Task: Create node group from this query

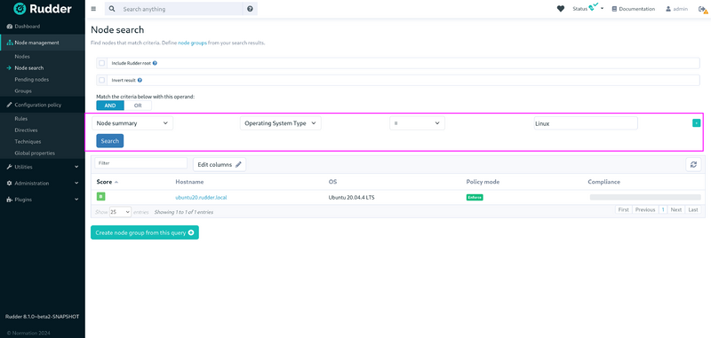Action: pyautogui.click(x=145, y=232)
